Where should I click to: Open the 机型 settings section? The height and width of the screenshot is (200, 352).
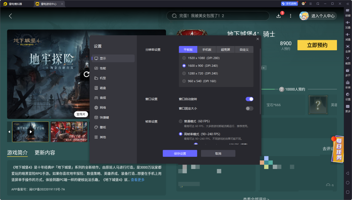point(113,78)
